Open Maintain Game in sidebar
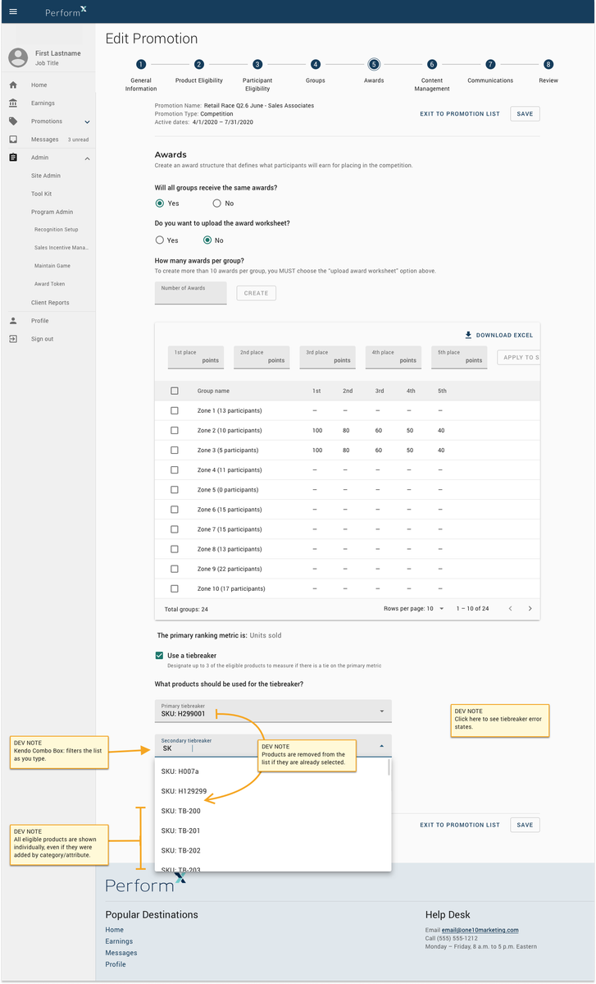This screenshot has width=596, height=984. [52, 266]
